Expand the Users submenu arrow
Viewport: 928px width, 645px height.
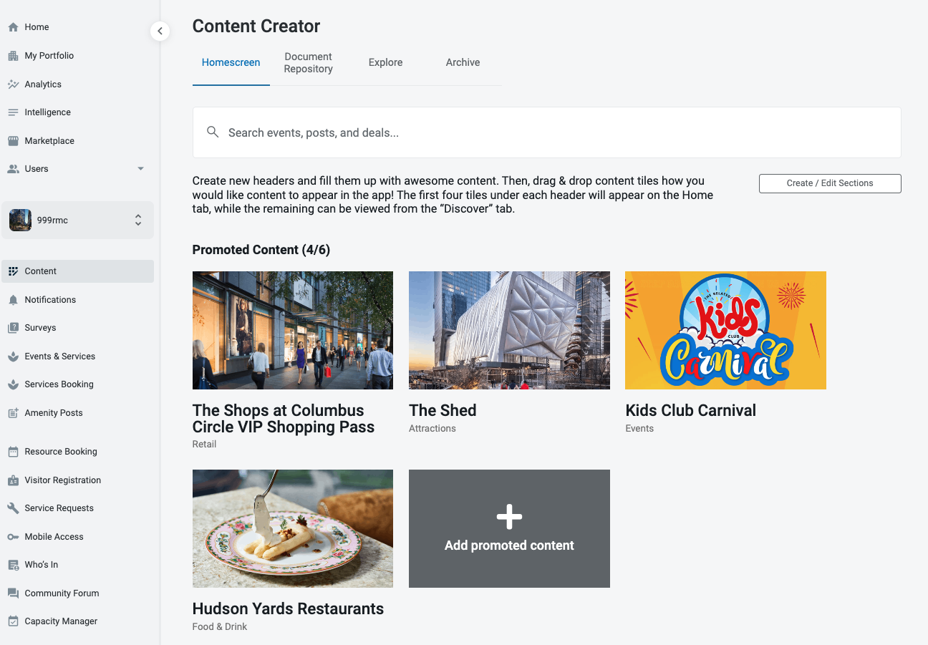[x=140, y=169]
